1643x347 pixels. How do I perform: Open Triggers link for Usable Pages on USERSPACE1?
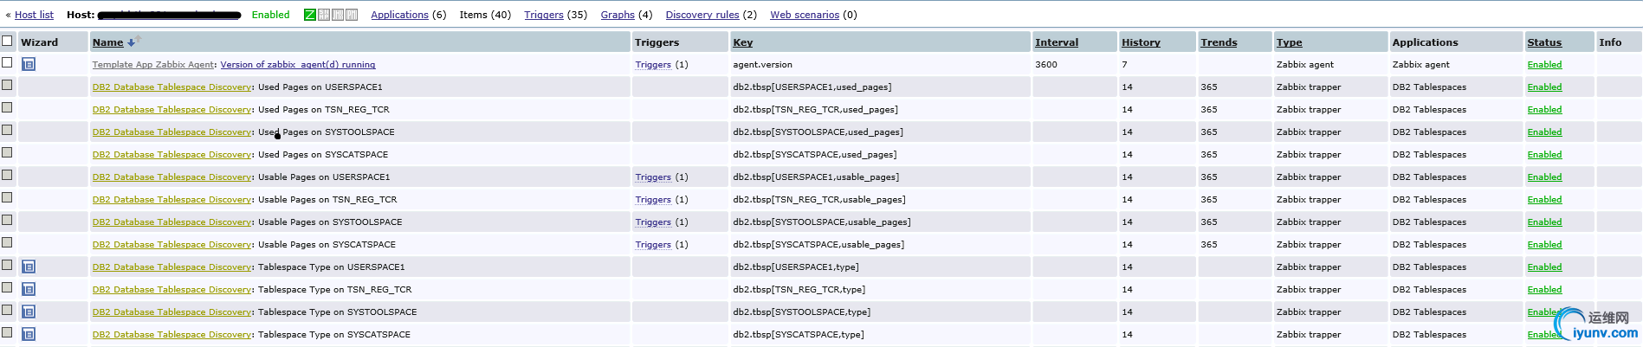pos(653,177)
